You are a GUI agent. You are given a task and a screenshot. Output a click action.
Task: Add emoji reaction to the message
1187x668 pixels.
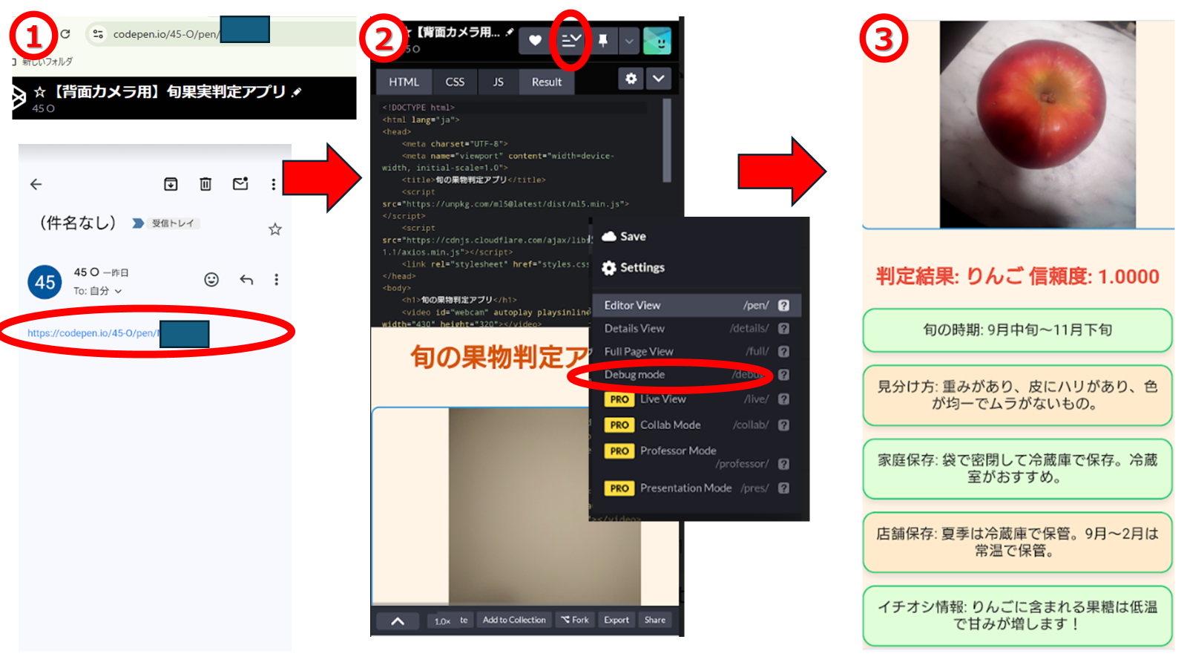click(x=211, y=279)
